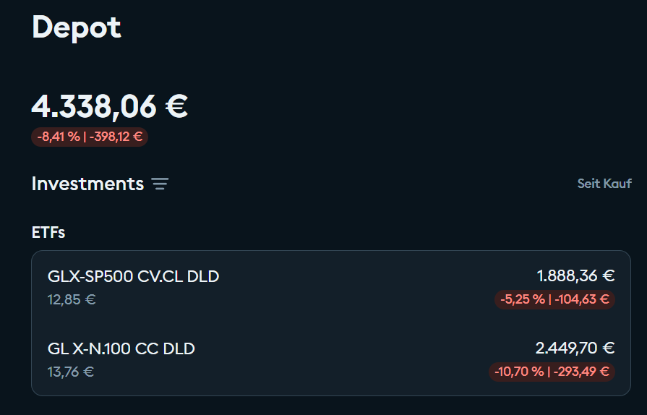This screenshot has width=647, height=415.
Task: Click the -10,70 % loss badge
Action: [x=519, y=372]
